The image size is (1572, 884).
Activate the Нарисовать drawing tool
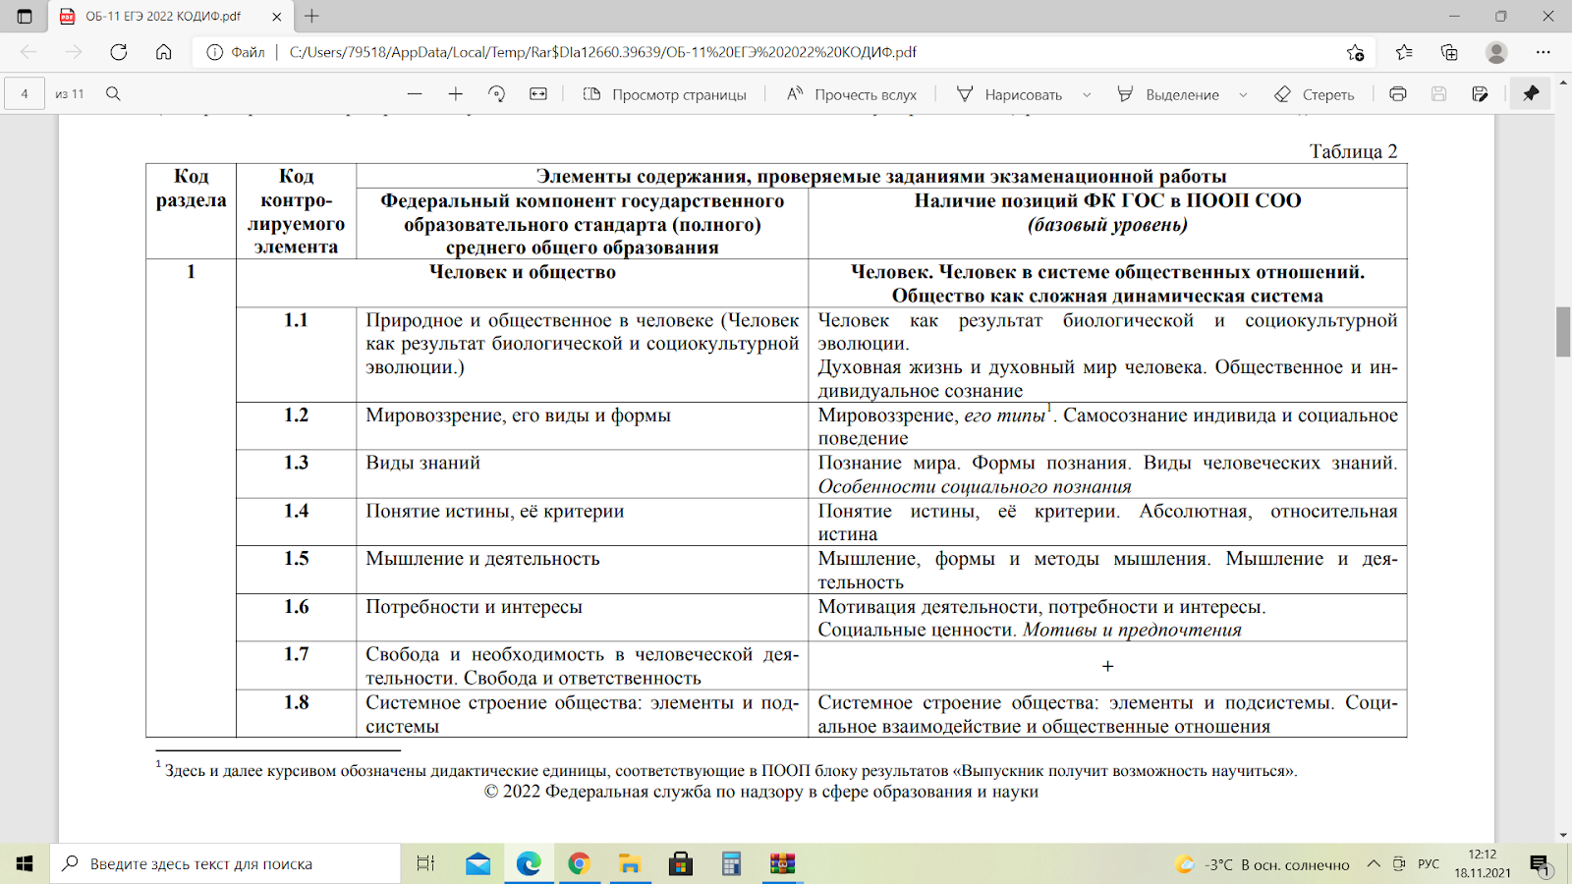(1010, 94)
